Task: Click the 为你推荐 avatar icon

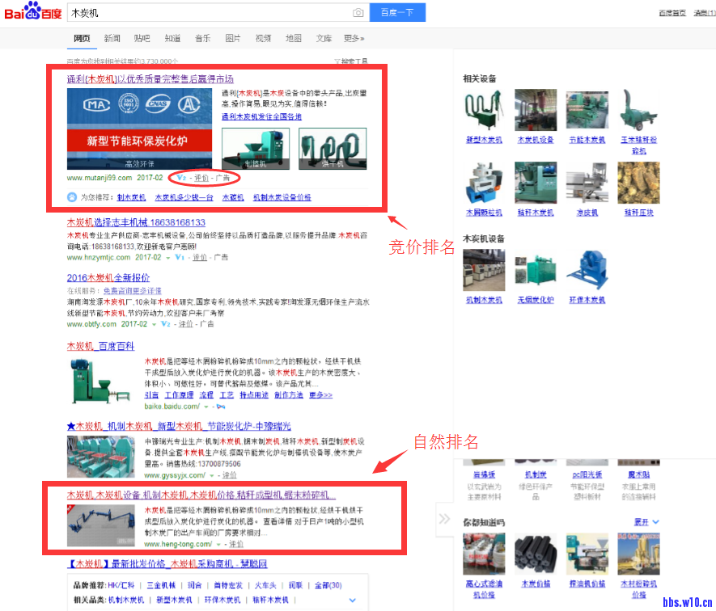Action: (73, 196)
